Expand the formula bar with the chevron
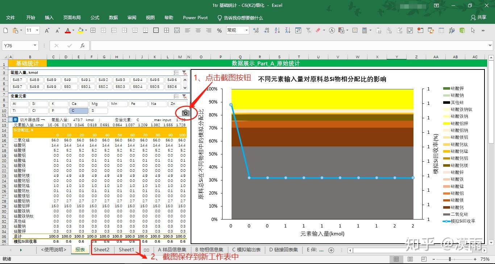 [x=490, y=46]
